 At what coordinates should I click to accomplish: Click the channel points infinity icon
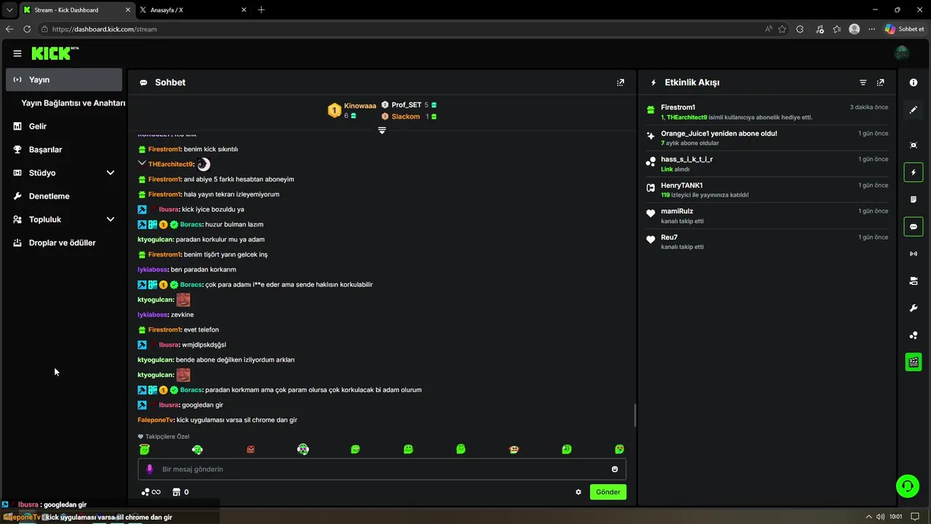coord(151,492)
